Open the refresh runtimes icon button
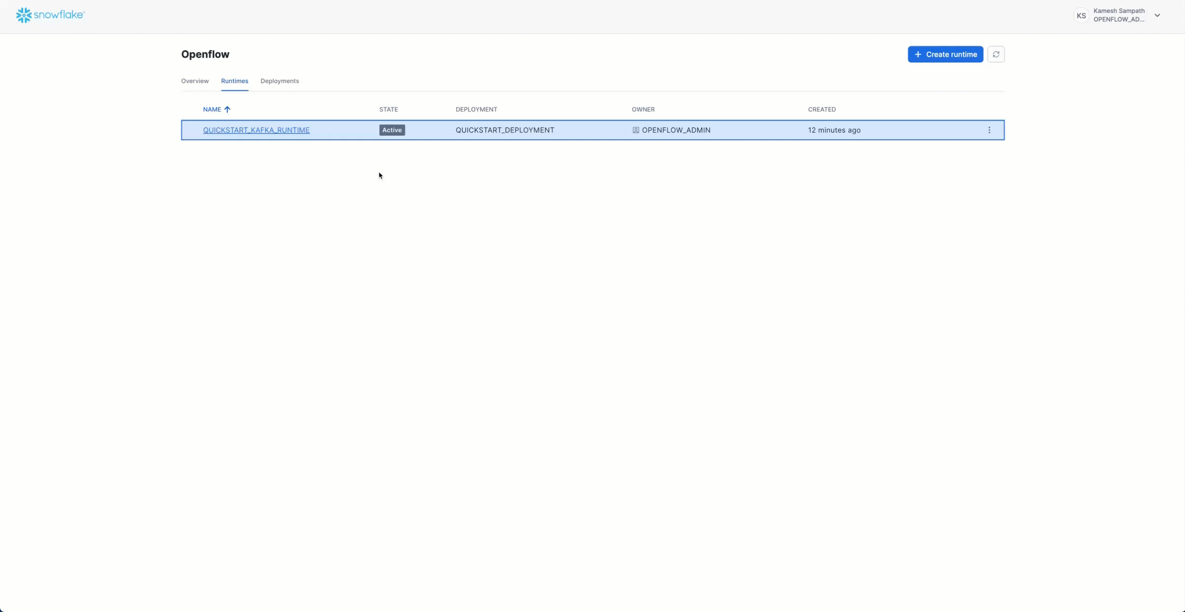 point(996,54)
